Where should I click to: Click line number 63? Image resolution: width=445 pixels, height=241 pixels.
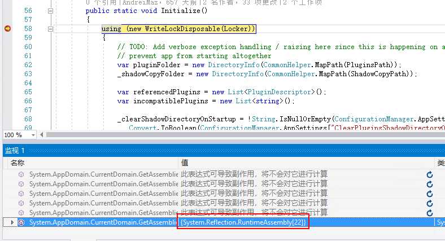tap(28, 74)
